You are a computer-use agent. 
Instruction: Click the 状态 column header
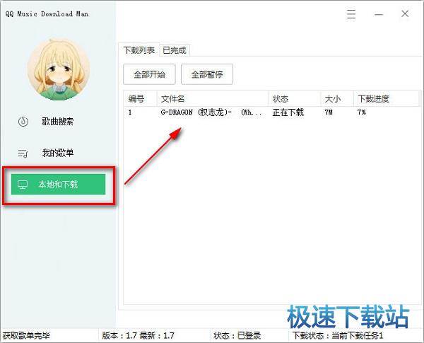pos(295,99)
